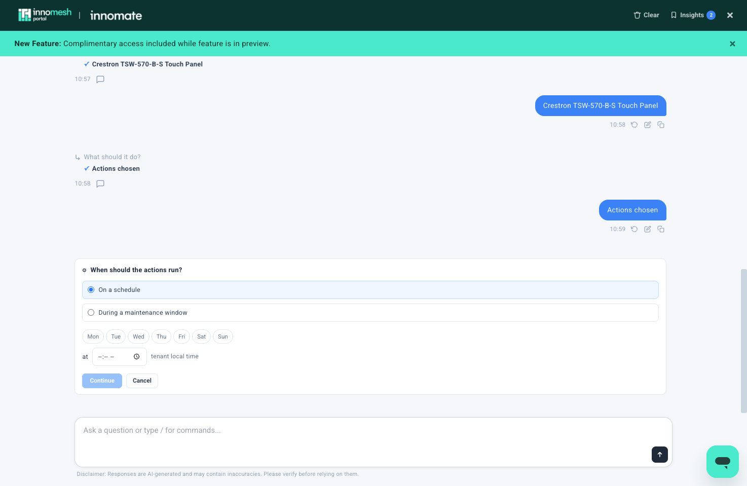This screenshot has width=747, height=486.
Task: Toggle the Sun day chip
Action: [x=223, y=337]
